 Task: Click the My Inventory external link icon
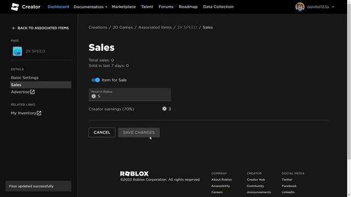point(39,113)
